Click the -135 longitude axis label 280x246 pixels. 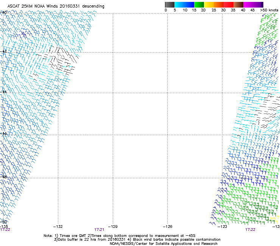pos(4,227)
